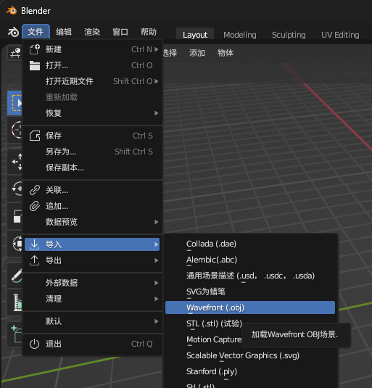The height and width of the screenshot is (388, 372).
Task: Select the Select Box tool icon
Action: click(15, 103)
